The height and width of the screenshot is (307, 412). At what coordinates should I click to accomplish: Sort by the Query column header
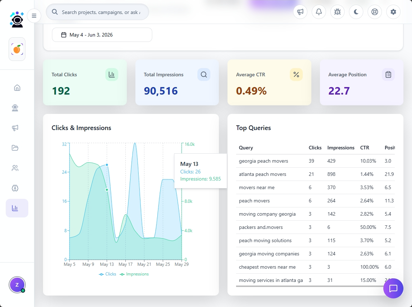pyautogui.click(x=246, y=148)
